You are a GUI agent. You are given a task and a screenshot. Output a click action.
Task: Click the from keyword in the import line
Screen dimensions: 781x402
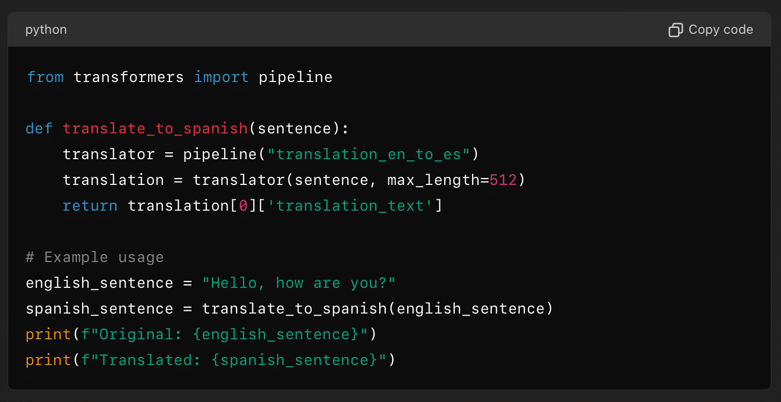tap(45, 77)
